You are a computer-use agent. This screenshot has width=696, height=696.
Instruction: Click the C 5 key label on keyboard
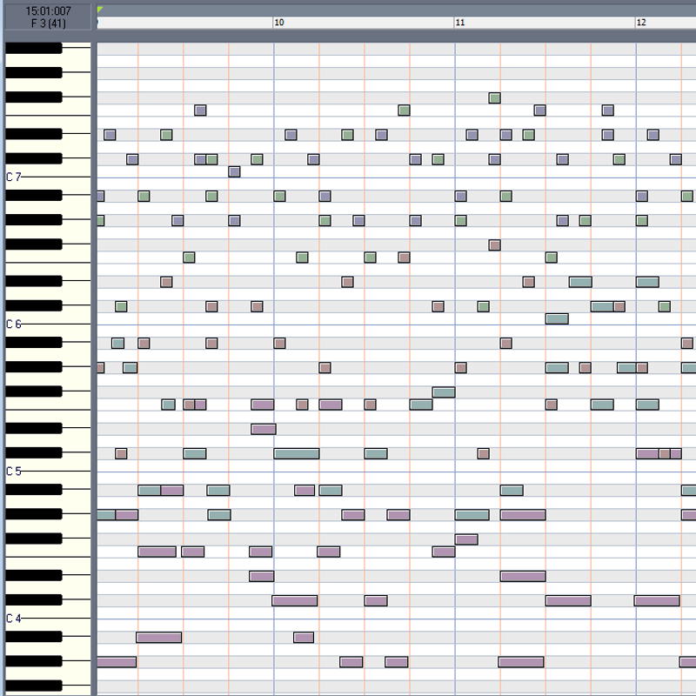(14, 471)
